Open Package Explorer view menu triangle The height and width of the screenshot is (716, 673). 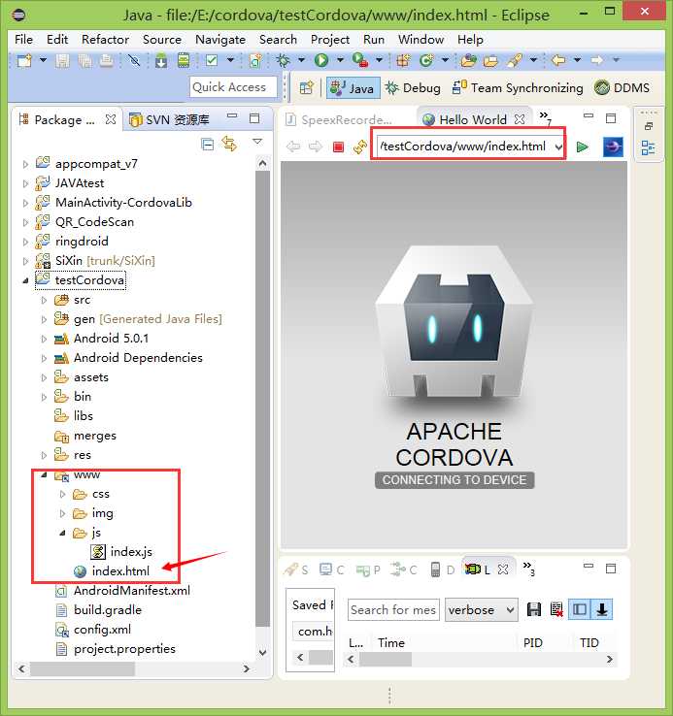tap(257, 142)
